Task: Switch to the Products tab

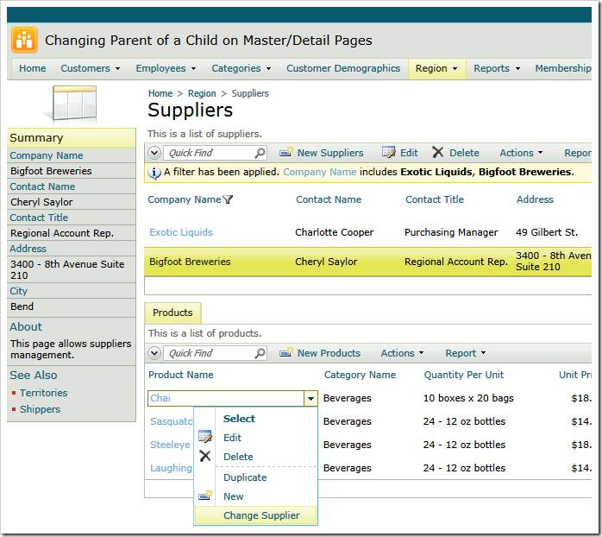Action: pos(172,313)
